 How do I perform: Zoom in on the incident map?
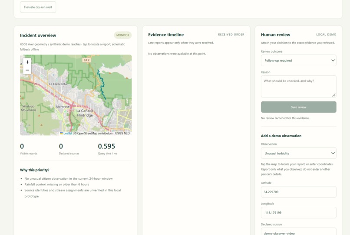click(x=27, y=62)
